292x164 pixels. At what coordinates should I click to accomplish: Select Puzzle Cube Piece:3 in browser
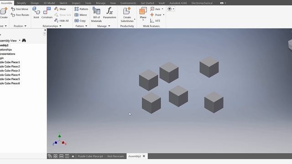pyautogui.click(x=10, y=71)
